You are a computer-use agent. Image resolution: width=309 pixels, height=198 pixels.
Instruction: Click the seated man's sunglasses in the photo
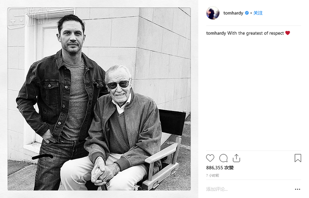(x=118, y=85)
